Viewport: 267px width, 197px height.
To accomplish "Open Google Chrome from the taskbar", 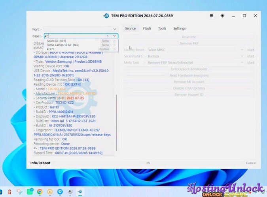I will pyautogui.click(x=40, y=192).
